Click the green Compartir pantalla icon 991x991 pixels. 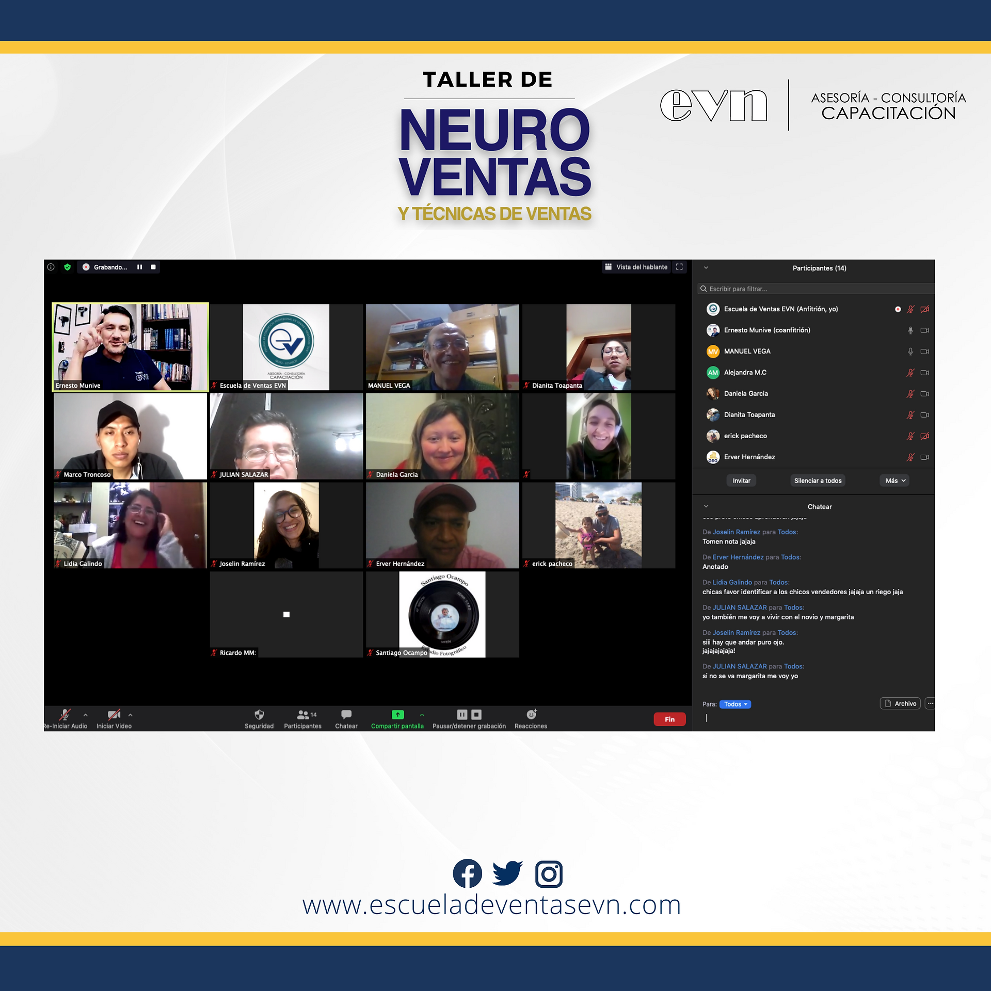(x=397, y=714)
